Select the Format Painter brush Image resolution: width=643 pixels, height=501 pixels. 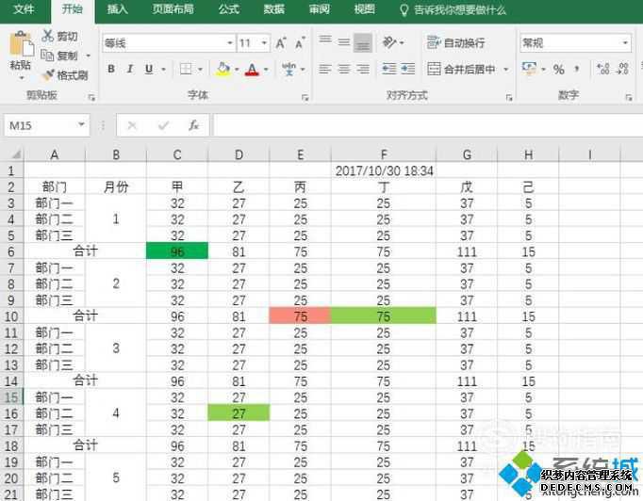(x=48, y=75)
